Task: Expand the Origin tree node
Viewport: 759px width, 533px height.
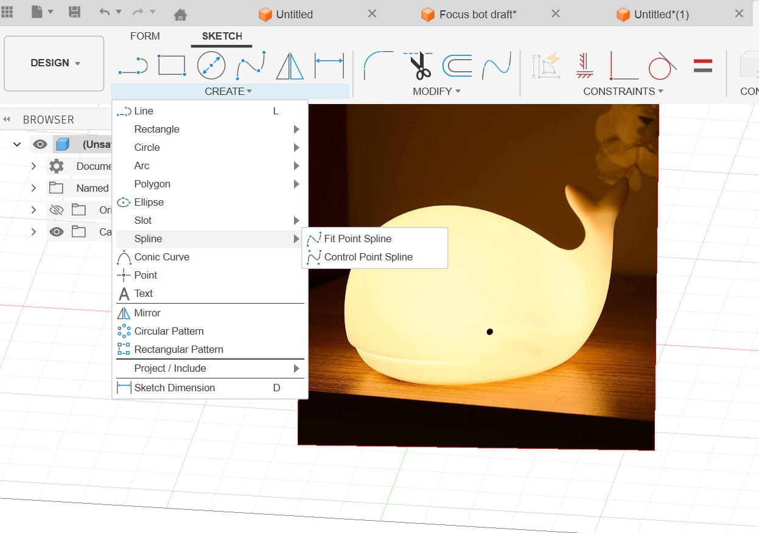Action: (x=34, y=210)
